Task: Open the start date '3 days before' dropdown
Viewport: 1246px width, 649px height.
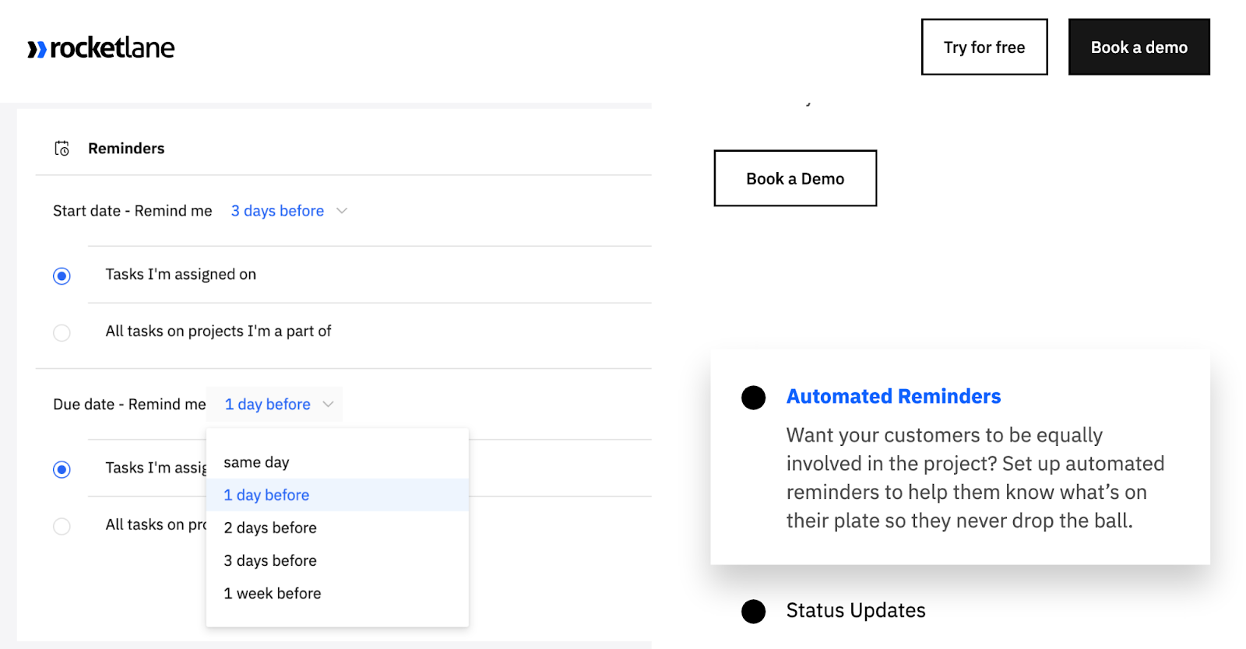Action: pyautogui.click(x=278, y=211)
